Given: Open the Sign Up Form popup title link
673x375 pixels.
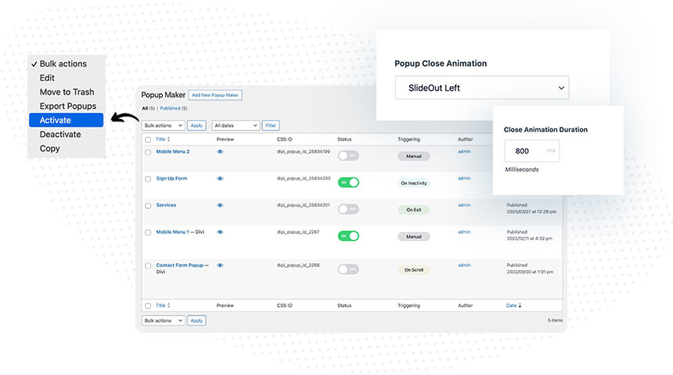Looking at the screenshot, I should (171, 178).
